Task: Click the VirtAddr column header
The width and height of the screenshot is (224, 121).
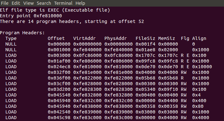Action: tap(84, 38)
